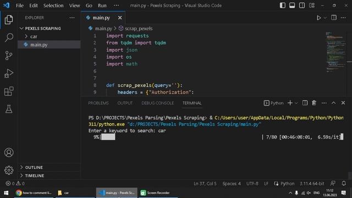The height and width of the screenshot is (198, 352).
Task: Open the feedback icon in status bar
Action: [333, 184]
